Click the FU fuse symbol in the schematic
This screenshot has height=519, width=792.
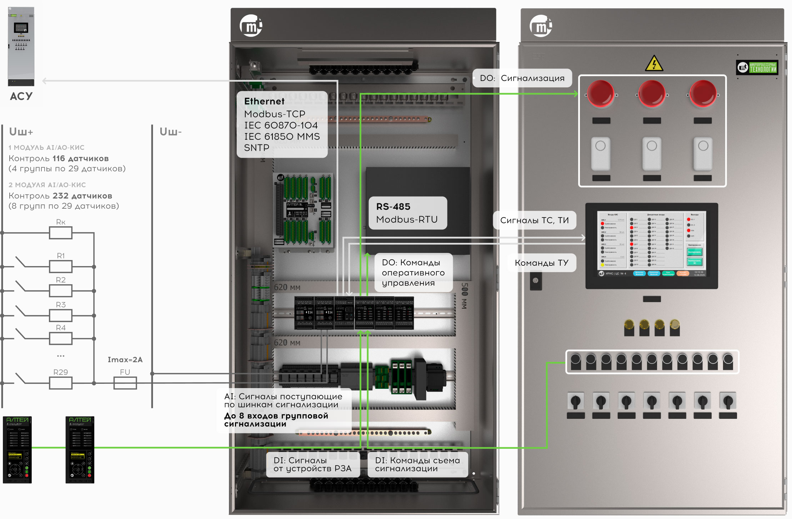125,383
